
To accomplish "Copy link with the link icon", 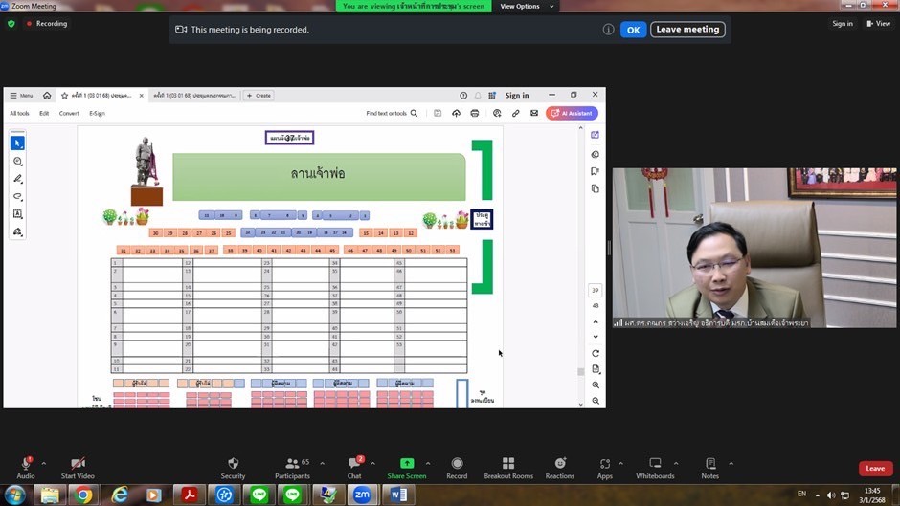I will [x=515, y=113].
